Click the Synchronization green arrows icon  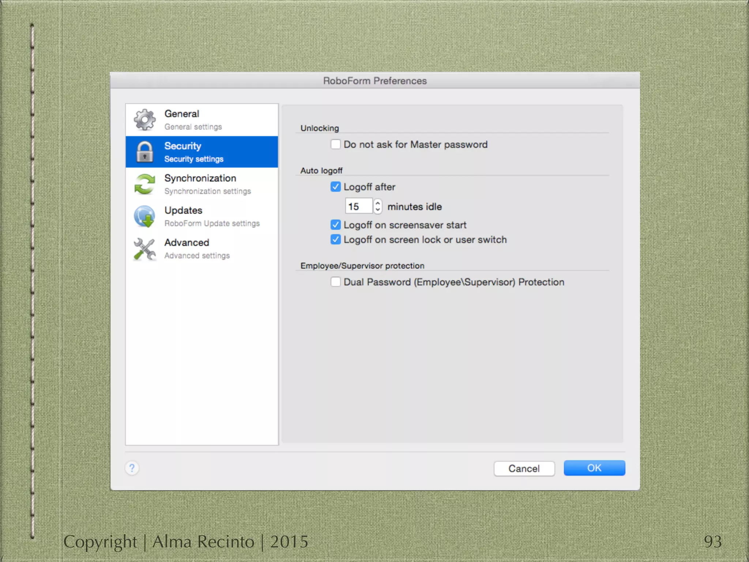[144, 184]
